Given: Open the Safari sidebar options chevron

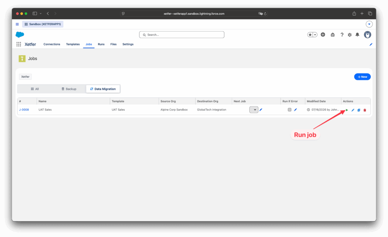Looking at the screenshot, I should click(41, 14).
